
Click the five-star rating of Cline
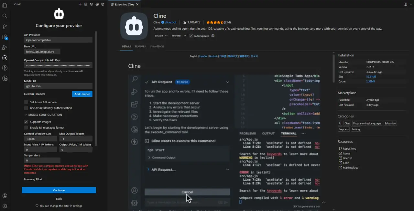[215, 22]
